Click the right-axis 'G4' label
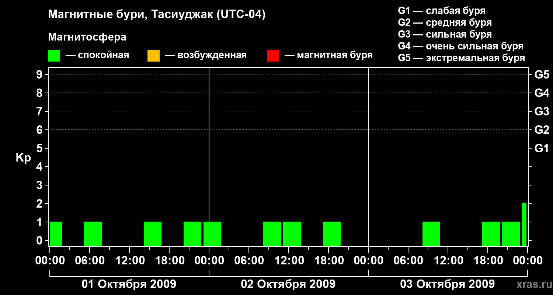The height and width of the screenshot is (295, 553). click(x=542, y=93)
